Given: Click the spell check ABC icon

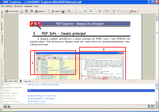Looking at the screenshot, I should click(114, 11).
